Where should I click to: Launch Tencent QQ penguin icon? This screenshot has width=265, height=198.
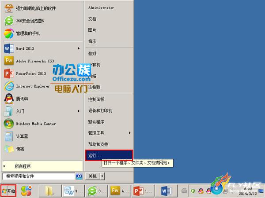point(9,99)
